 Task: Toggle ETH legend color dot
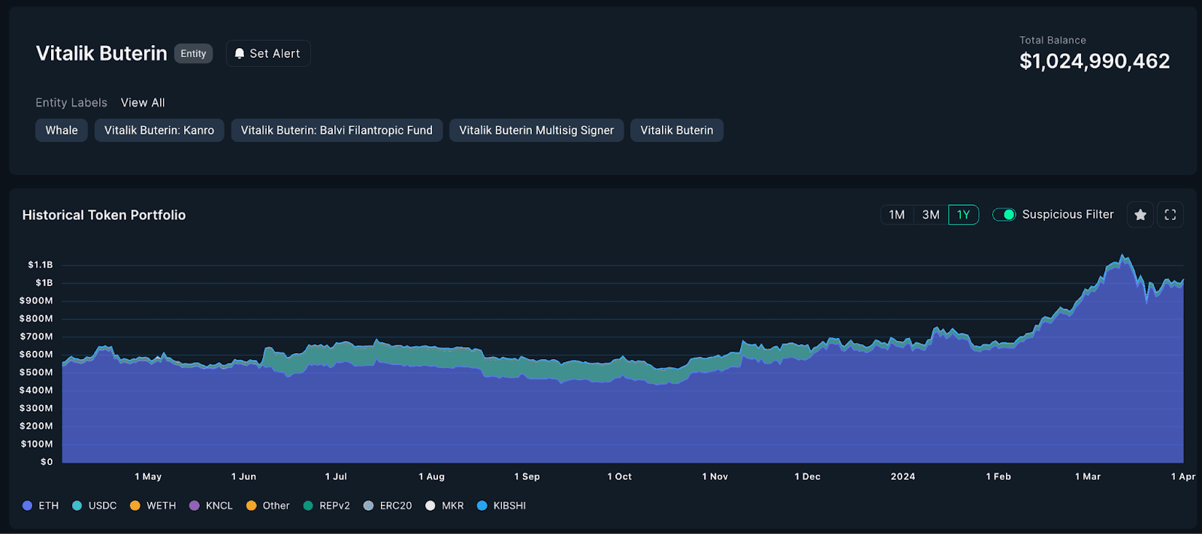click(28, 505)
